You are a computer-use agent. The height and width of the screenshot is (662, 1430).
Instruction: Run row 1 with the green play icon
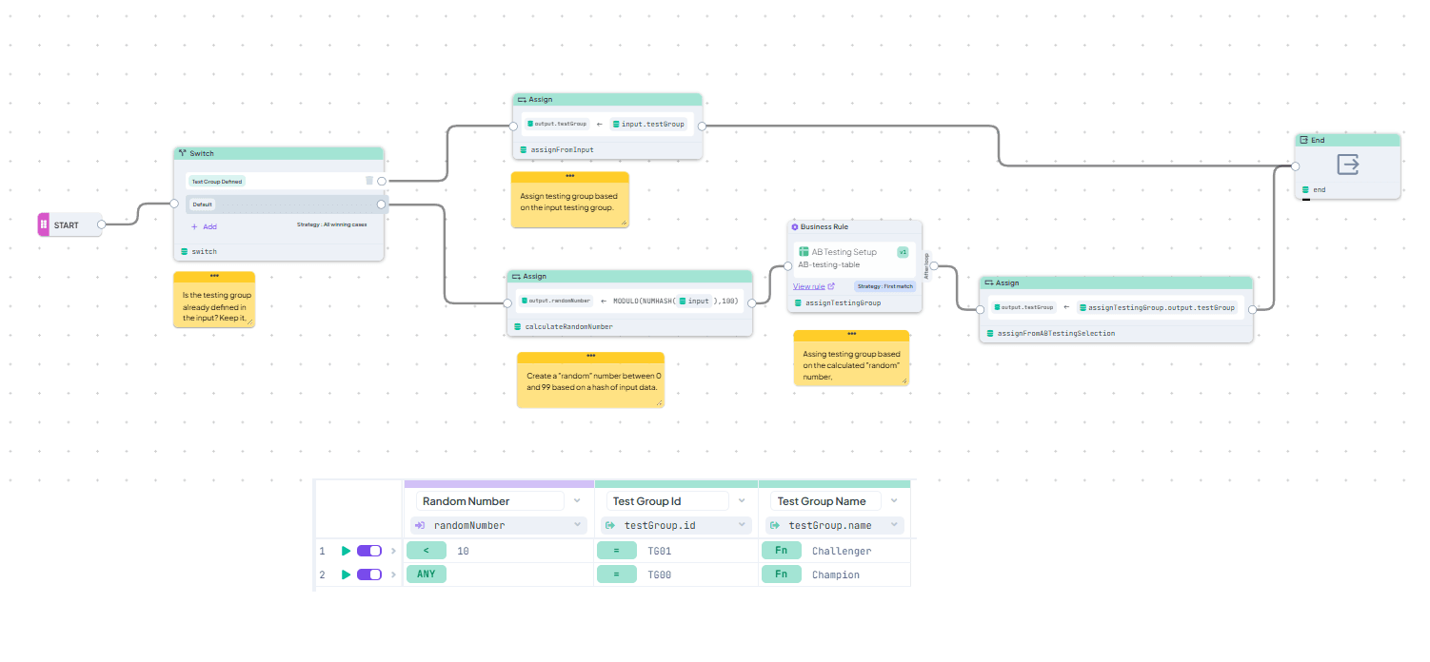point(347,551)
